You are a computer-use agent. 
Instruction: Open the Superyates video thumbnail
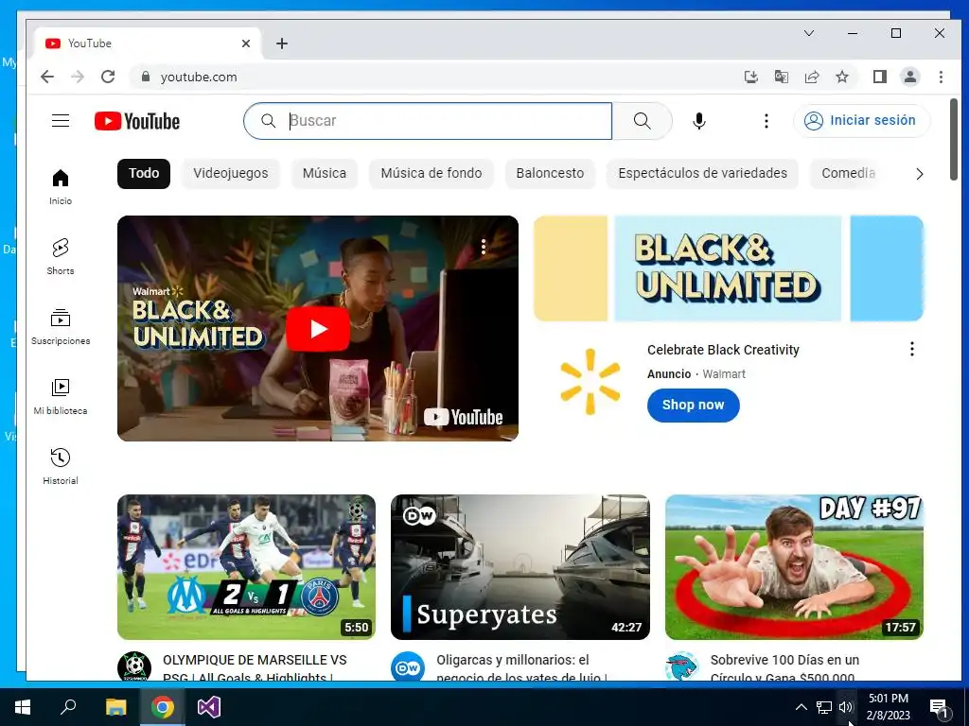point(520,567)
